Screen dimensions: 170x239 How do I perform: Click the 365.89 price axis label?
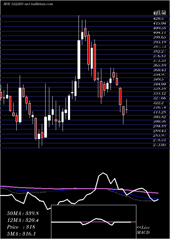coord(159,66)
